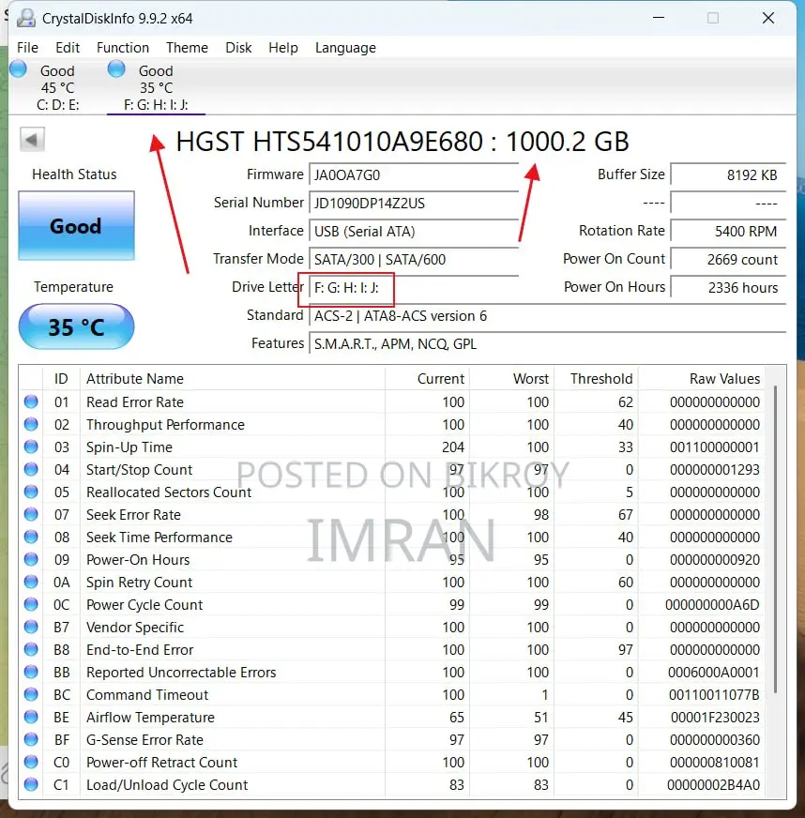Viewport: 805px width, 818px height.
Task: Click the status icon for G-Sense Error Rate
Action: coord(31,738)
